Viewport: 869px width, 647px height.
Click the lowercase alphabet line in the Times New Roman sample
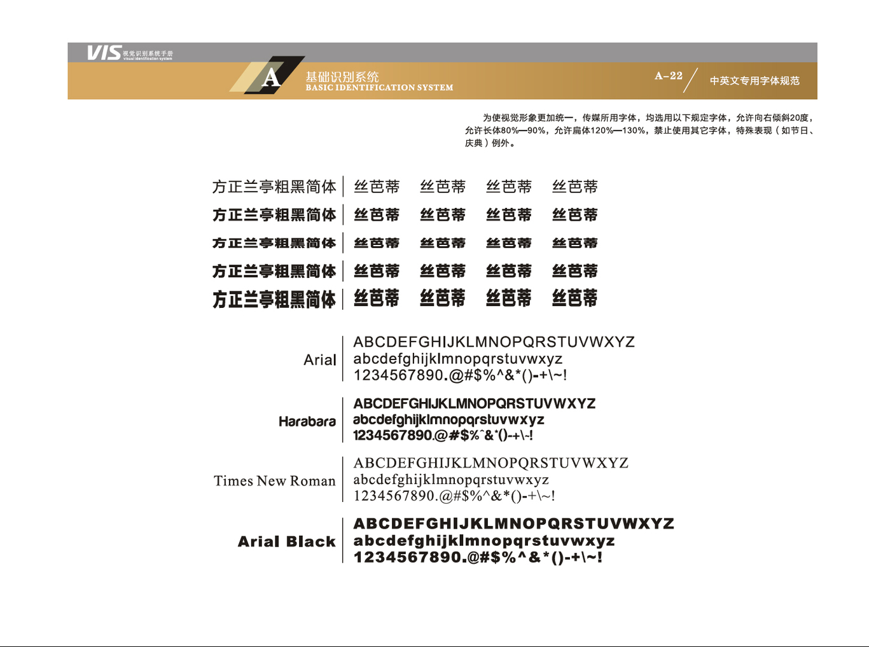tap(451, 480)
